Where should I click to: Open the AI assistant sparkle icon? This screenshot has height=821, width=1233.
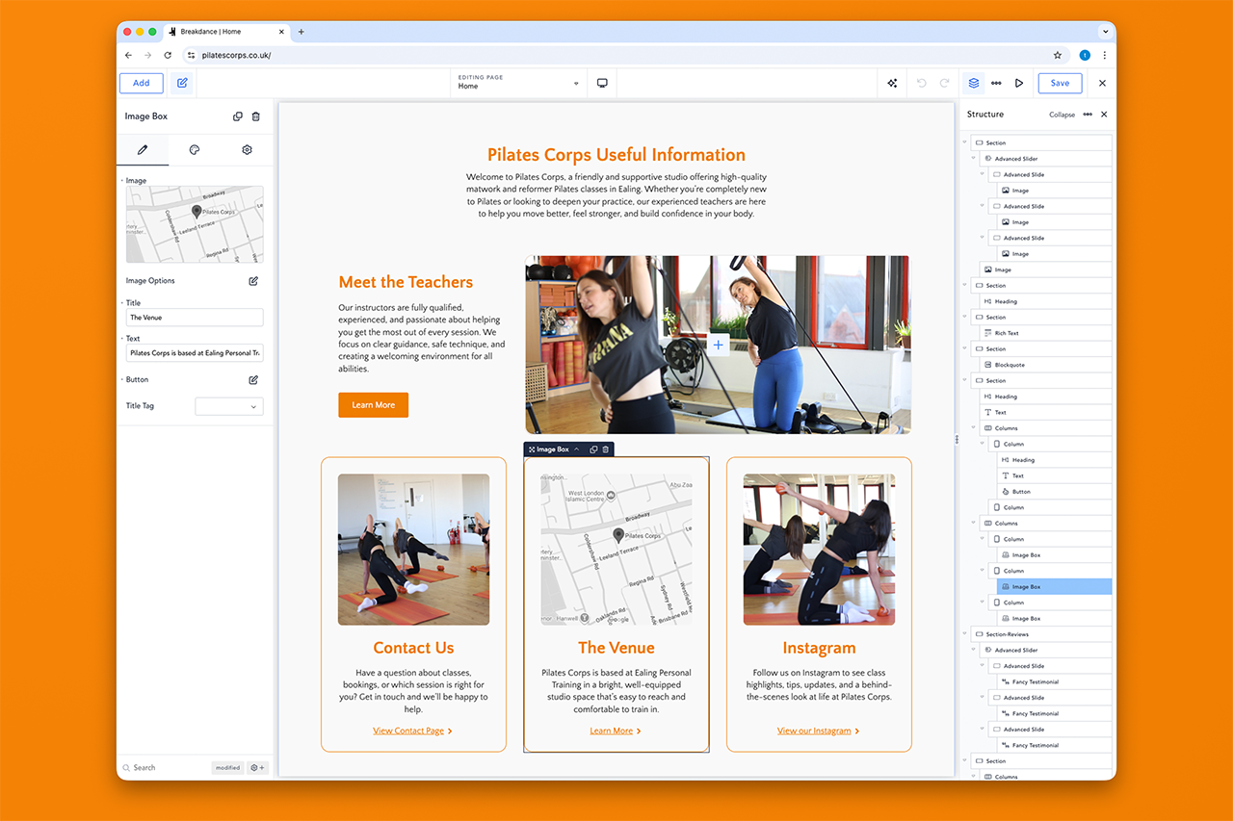[892, 83]
